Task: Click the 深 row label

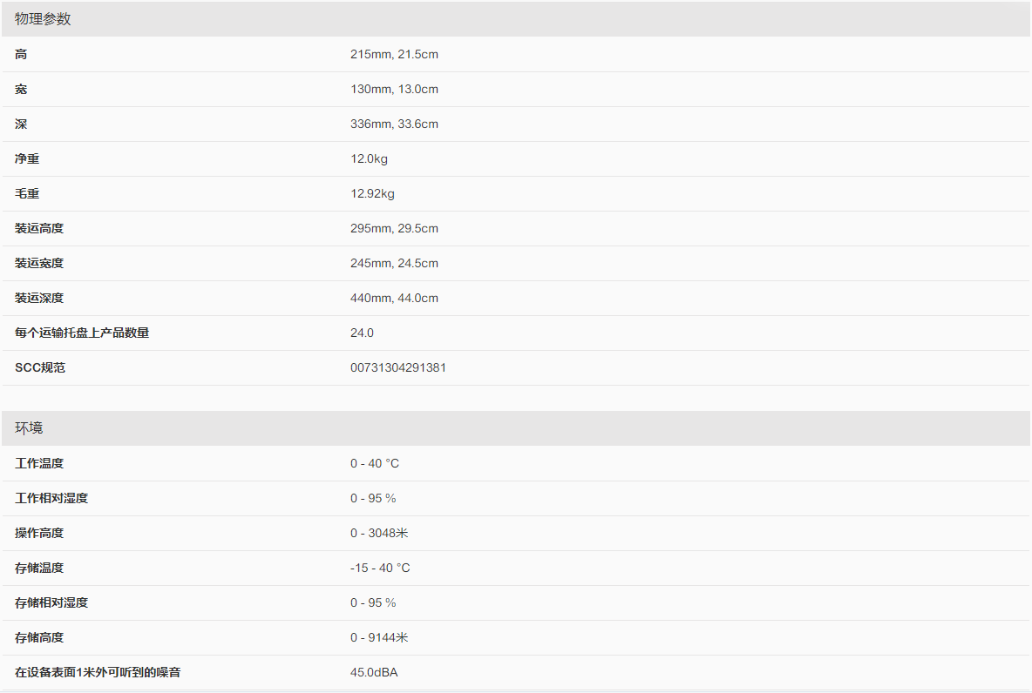Action: [21, 124]
